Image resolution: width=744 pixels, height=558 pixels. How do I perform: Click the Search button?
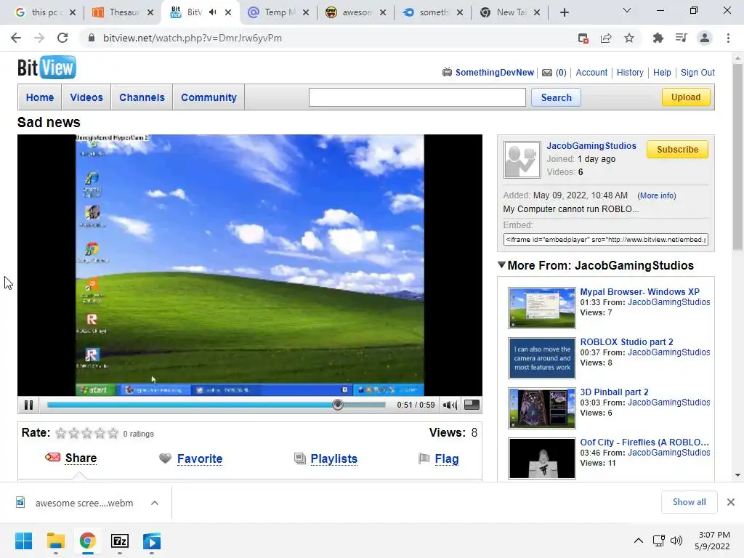556,97
